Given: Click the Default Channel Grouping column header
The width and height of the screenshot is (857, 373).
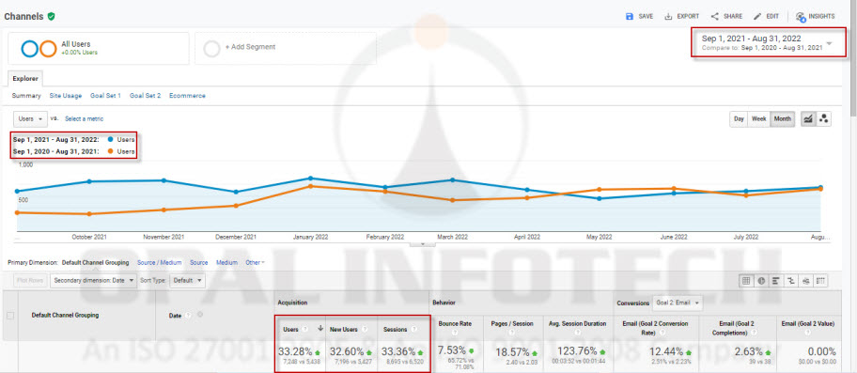Looking at the screenshot, I should 65,315.
